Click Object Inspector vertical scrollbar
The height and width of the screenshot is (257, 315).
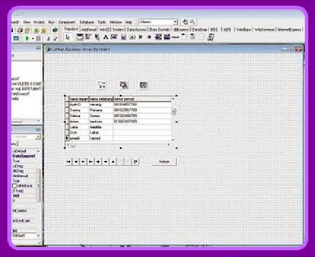38,185
